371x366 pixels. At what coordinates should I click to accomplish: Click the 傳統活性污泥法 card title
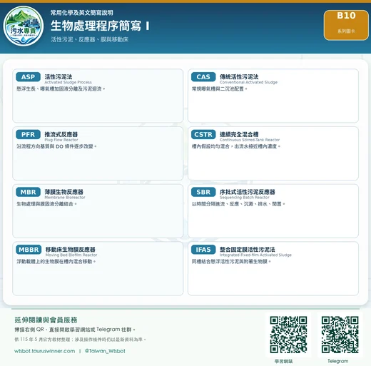(x=239, y=76)
